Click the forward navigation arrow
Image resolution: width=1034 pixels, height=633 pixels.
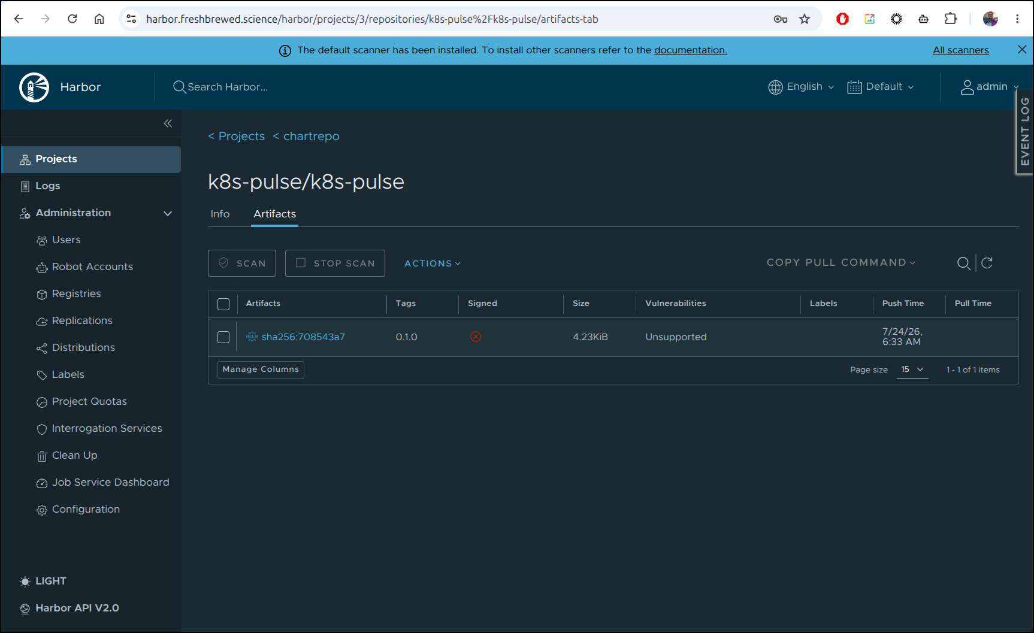[46, 19]
